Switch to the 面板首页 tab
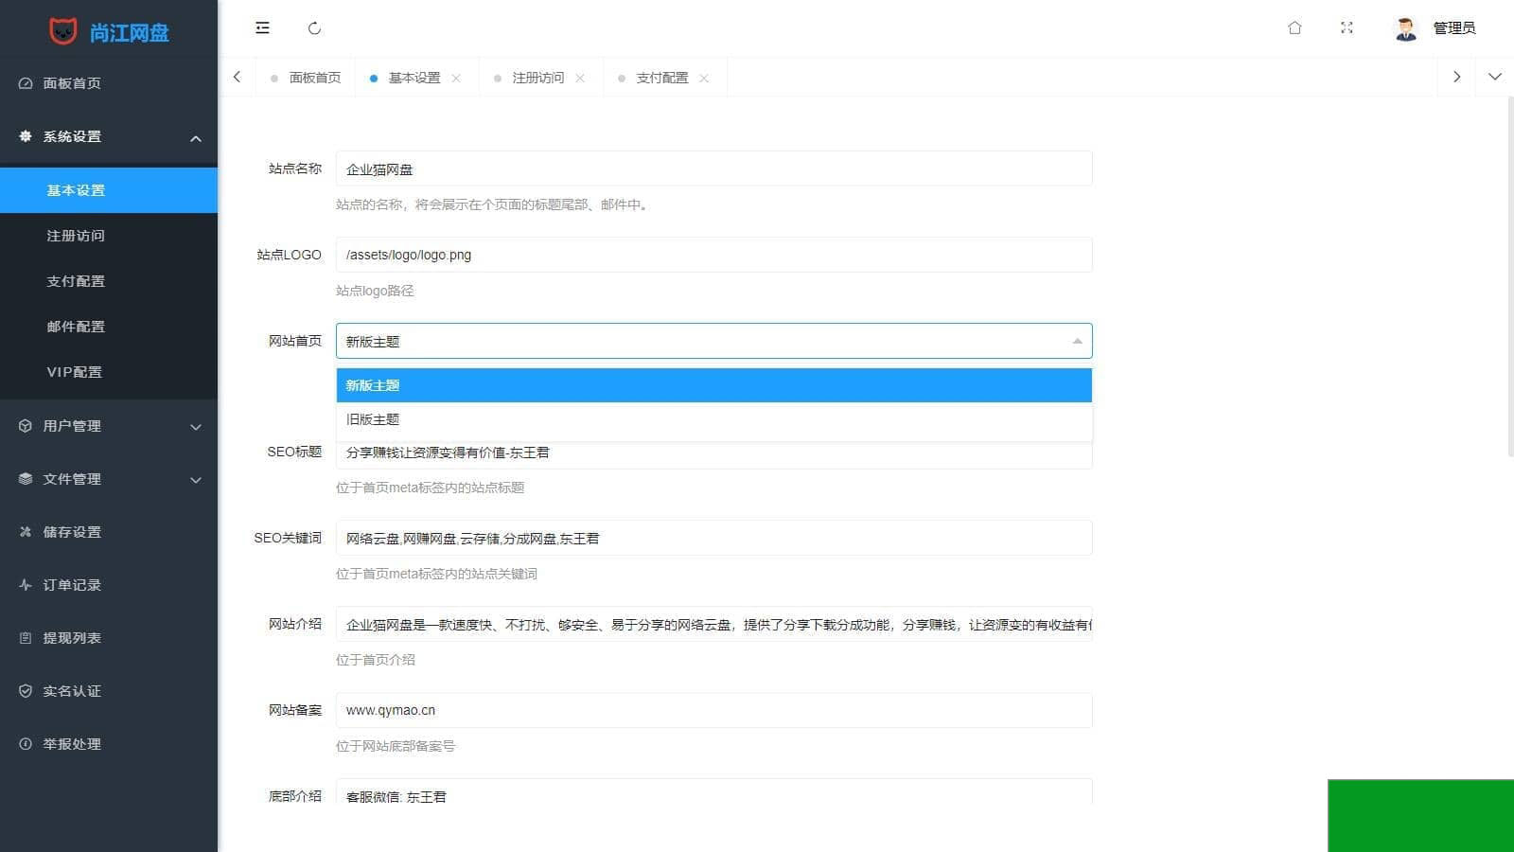This screenshot has width=1514, height=852. [305, 78]
